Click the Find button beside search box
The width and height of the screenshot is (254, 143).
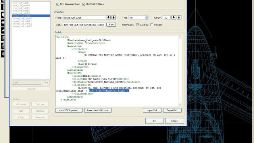click(46, 83)
